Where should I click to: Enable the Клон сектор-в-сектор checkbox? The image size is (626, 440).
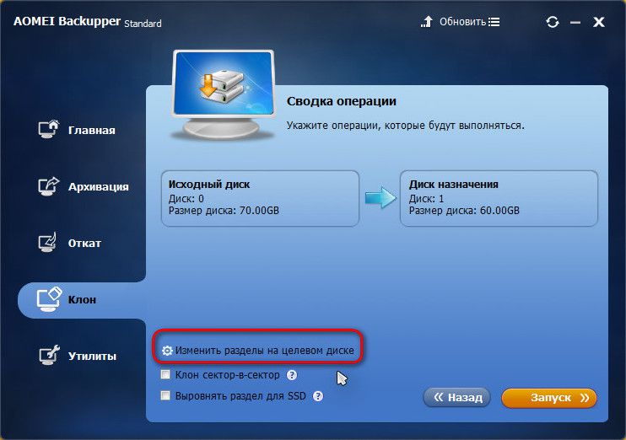pos(165,374)
